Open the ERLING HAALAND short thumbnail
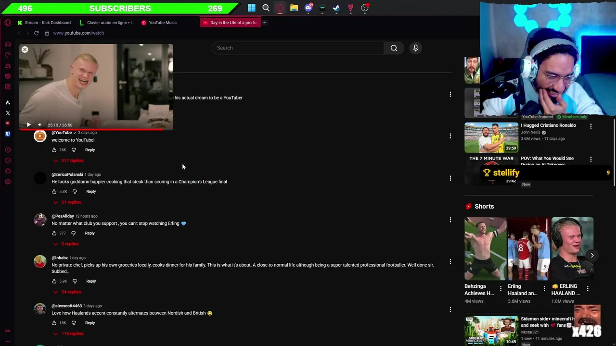This screenshot has width=616, height=346. coord(572,248)
